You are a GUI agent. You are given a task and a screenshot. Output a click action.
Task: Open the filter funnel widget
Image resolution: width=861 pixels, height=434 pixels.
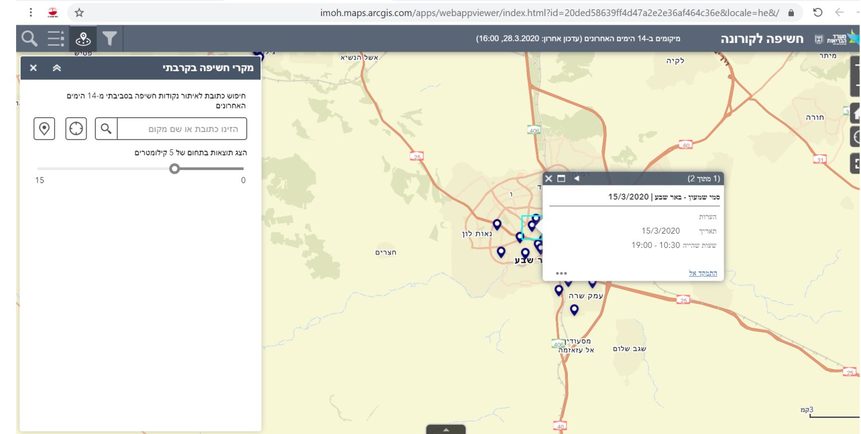click(x=110, y=39)
